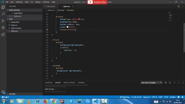
Task: Click the button breadcrumb item
Action: coord(71,10)
